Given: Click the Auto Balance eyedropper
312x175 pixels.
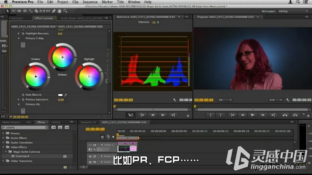Looking at the screenshot, I should (x=66, y=95).
